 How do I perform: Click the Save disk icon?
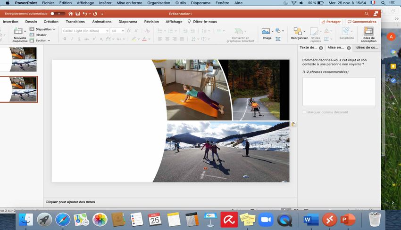pyautogui.click(x=78, y=14)
